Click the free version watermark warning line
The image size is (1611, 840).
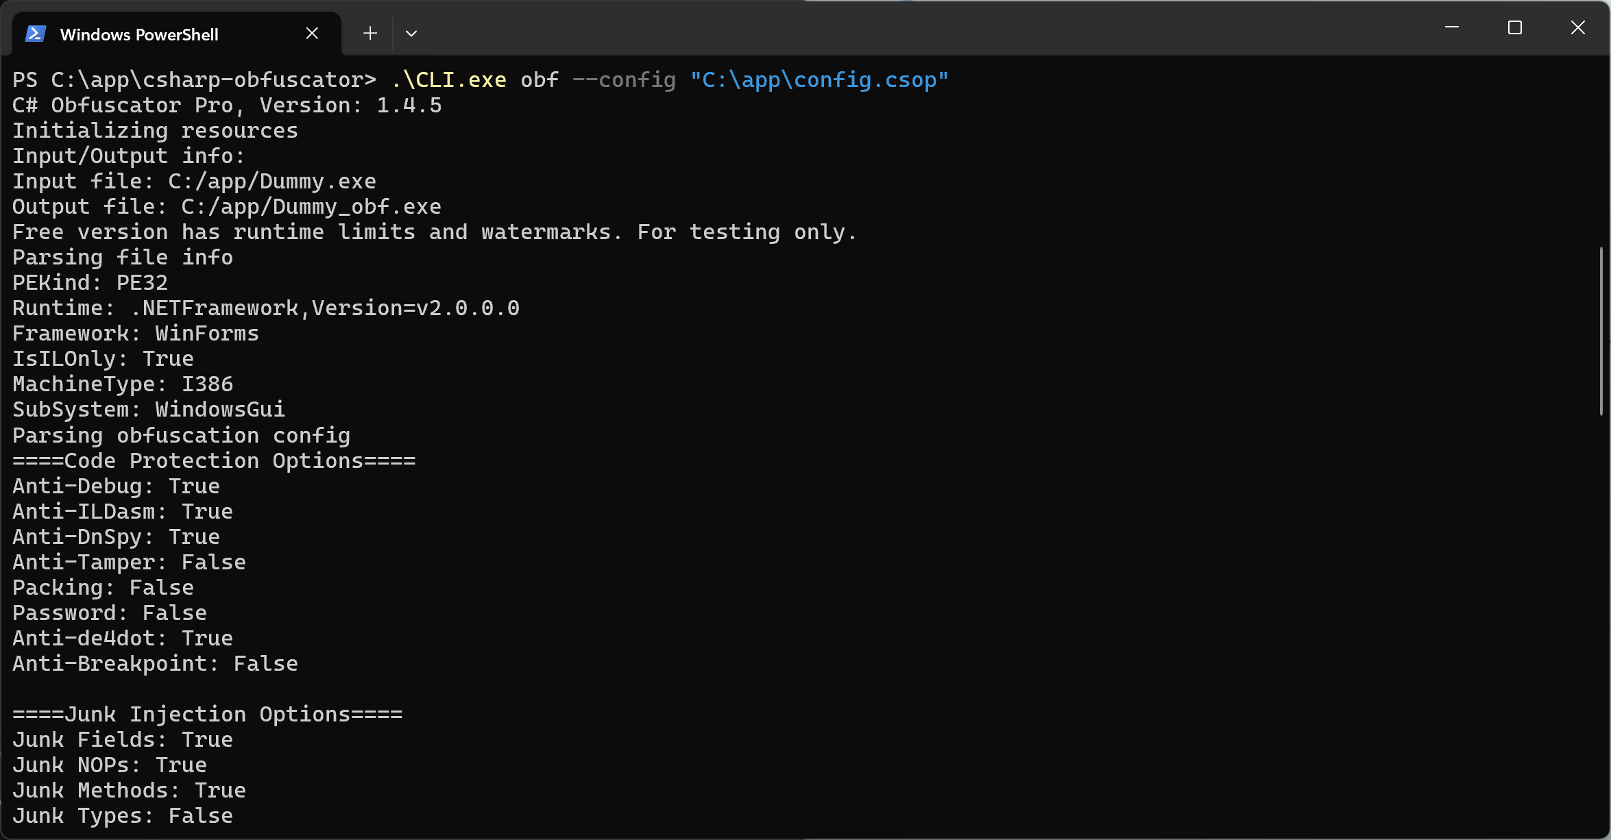click(x=433, y=232)
